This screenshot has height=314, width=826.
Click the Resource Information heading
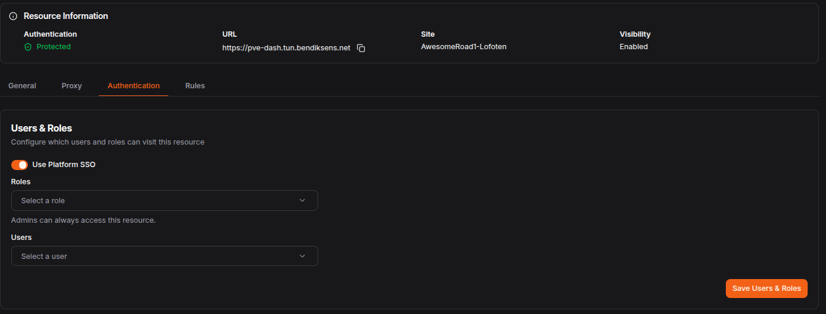click(x=66, y=16)
